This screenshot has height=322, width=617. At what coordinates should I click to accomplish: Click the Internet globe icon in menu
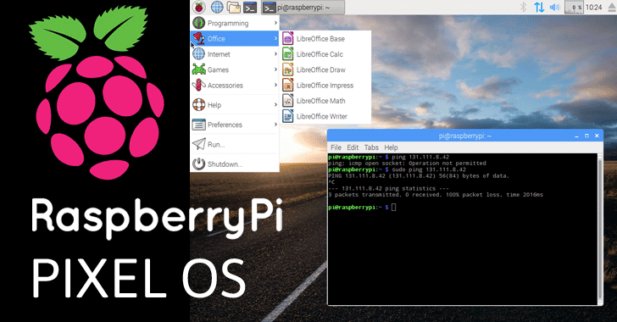(x=198, y=53)
